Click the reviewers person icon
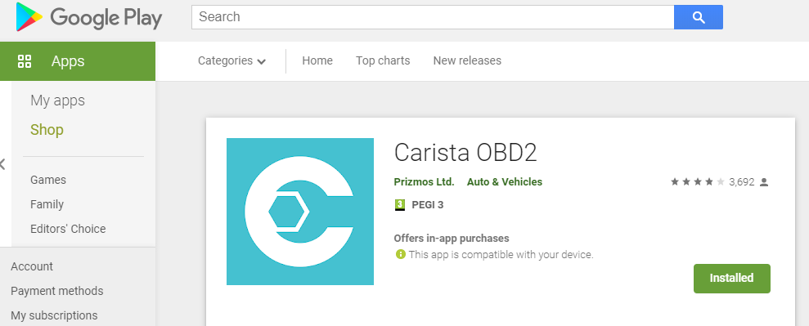The height and width of the screenshot is (326, 809). click(764, 182)
